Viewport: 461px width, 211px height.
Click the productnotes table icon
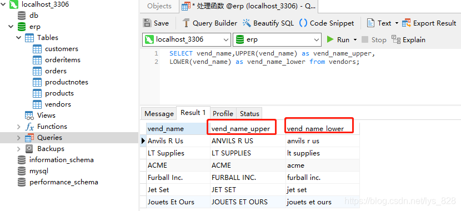[x=37, y=83]
